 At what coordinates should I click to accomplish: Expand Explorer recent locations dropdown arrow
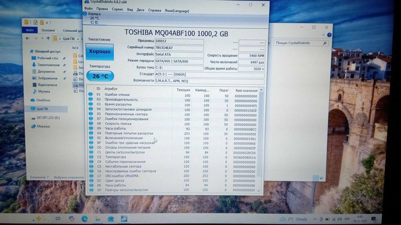[x=42, y=38]
